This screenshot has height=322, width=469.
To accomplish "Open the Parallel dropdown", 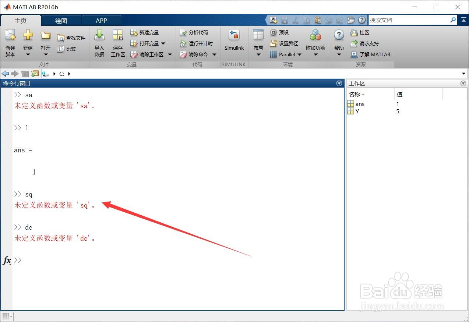I will click(299, 54).
